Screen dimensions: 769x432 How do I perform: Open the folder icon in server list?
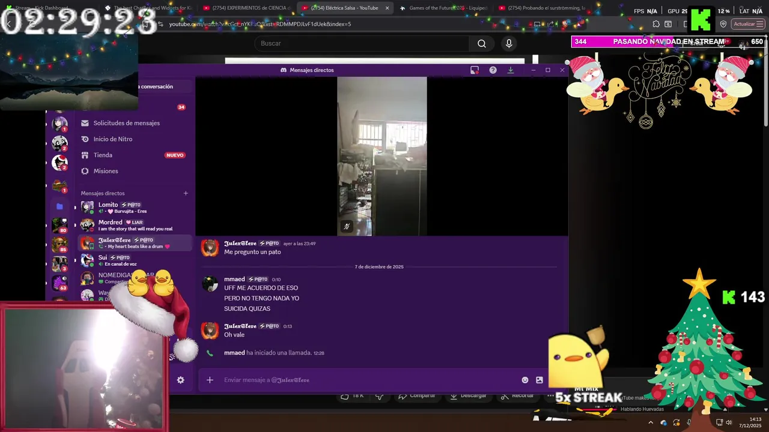(59, 206)
